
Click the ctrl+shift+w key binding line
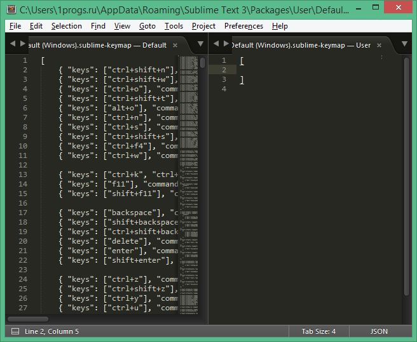click(118, 79)
